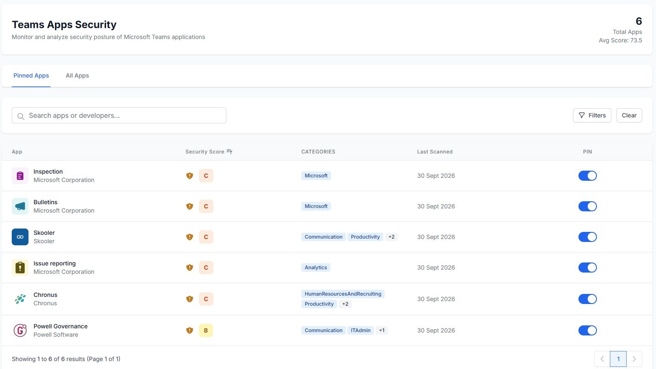Sort by the Last Scanned column header
This screenshot has height=369, width=656.
click(x=435, y=152)
